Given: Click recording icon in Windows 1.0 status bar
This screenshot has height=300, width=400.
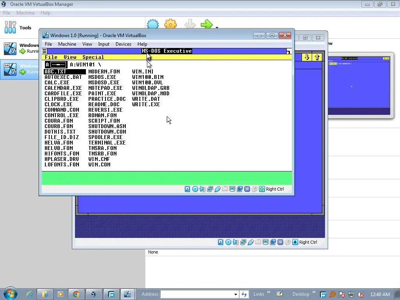Looking at the screenshot, I should pos(239,189).
